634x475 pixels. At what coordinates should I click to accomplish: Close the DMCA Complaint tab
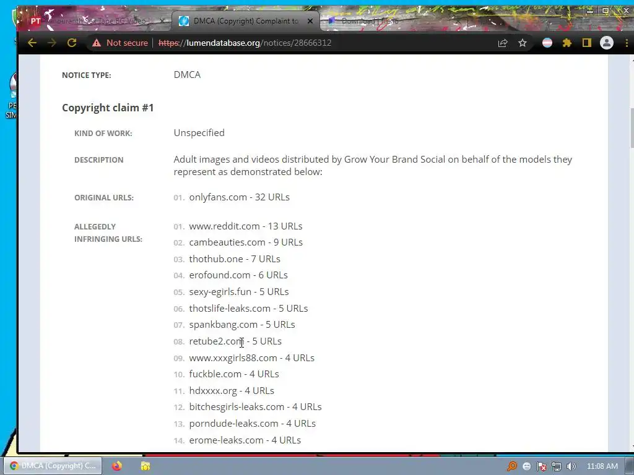click(310, 21)
